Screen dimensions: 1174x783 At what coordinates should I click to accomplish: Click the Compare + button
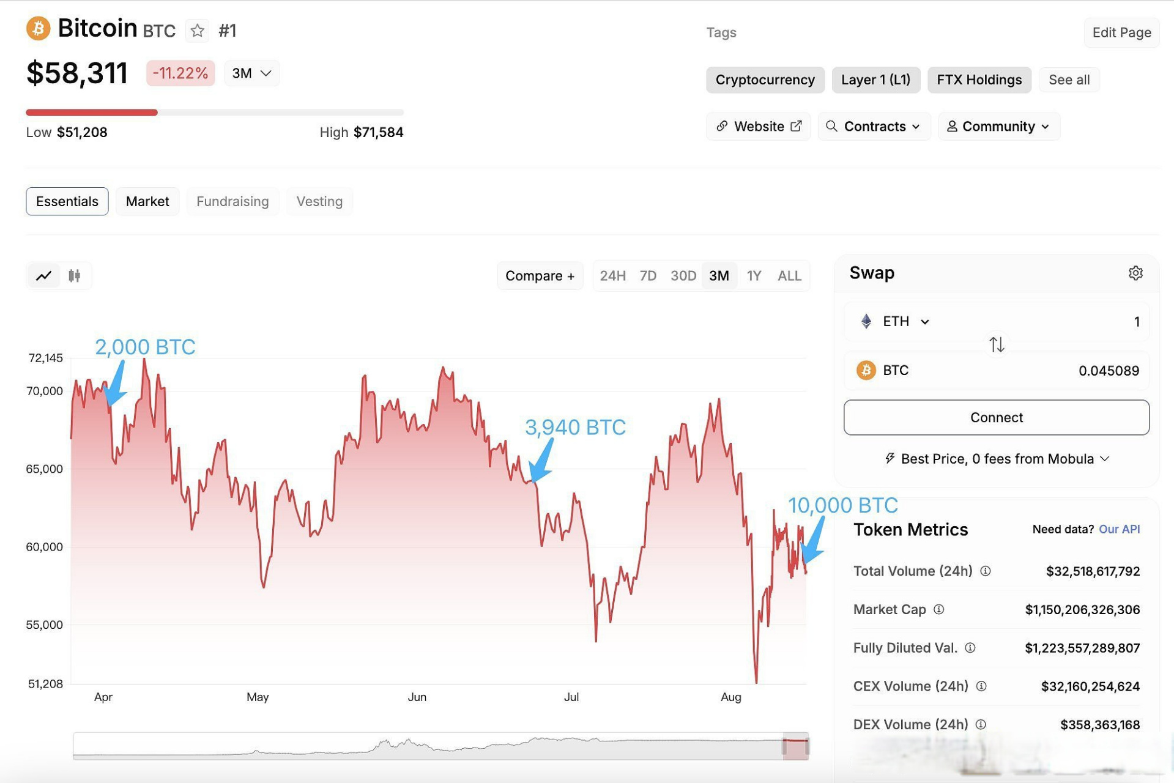tap(540, 276)
